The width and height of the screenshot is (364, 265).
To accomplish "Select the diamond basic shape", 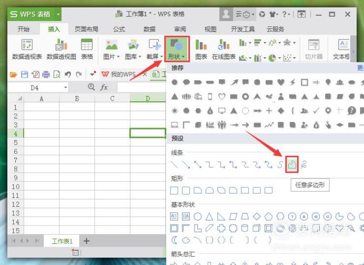I will tap(257, 217).
